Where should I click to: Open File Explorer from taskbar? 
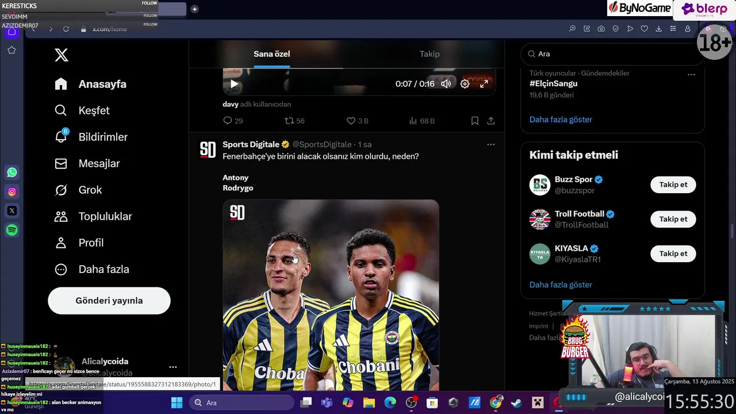pos(369,402)
